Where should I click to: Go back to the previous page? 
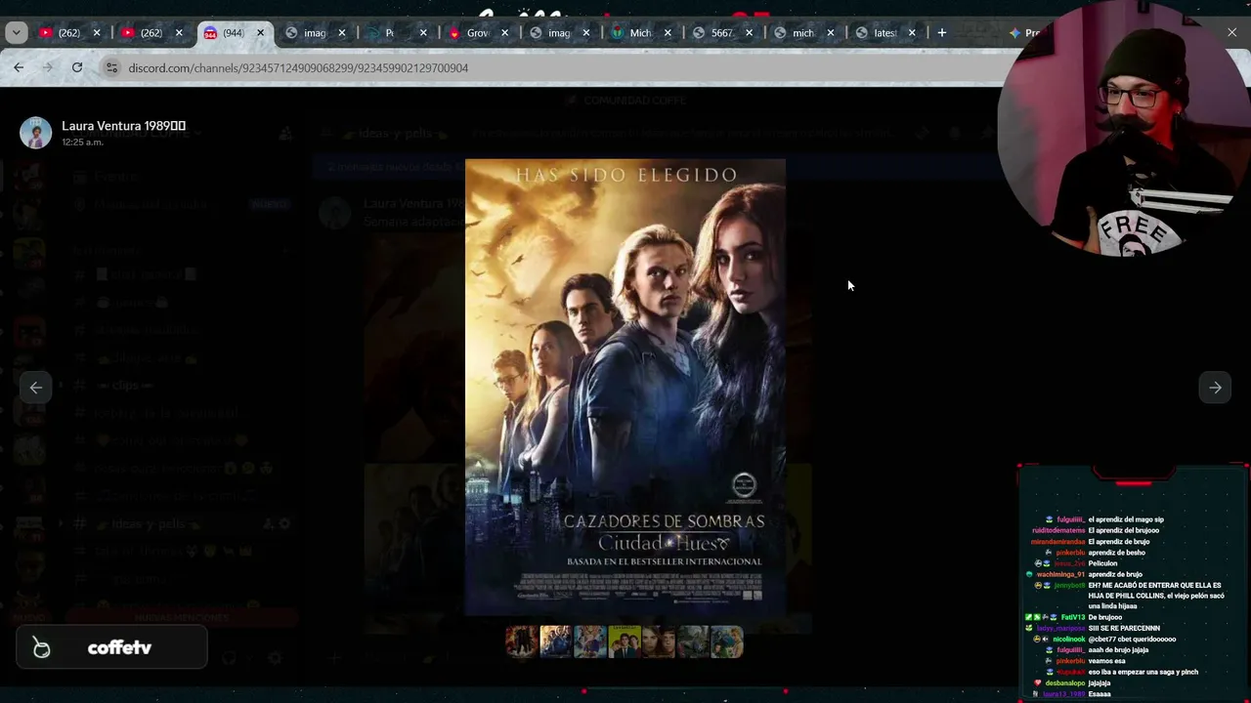(19, 67)
